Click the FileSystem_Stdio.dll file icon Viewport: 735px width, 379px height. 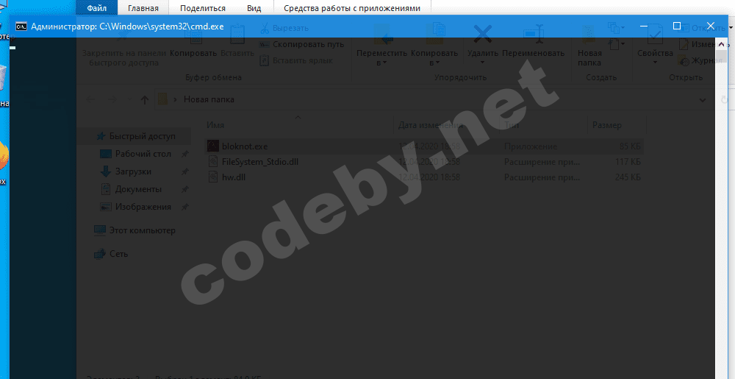(x=213, y=162)
